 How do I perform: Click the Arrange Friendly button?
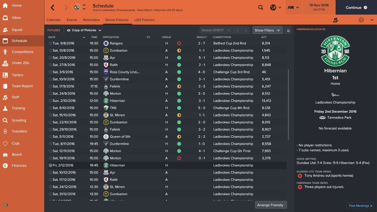271,205
